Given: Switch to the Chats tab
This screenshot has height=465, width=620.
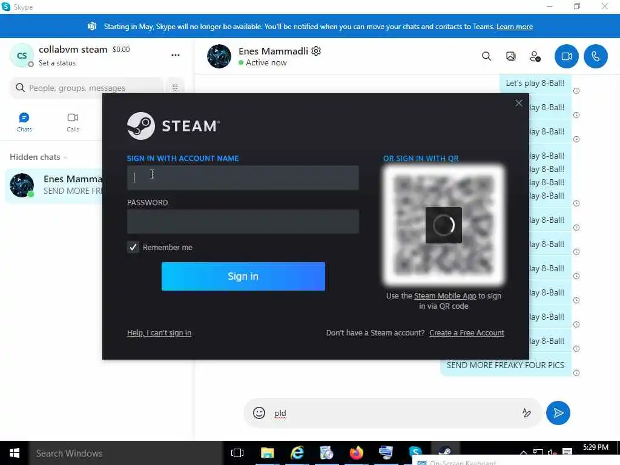Looking at the screenshot, I should click(x=24, y=122).
